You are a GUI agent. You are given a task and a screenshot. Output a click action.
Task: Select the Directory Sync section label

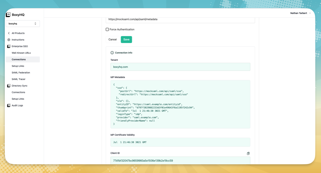[19, 86]
